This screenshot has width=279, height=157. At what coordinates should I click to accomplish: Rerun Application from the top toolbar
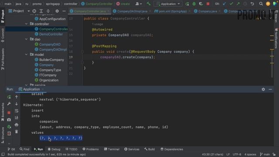click(187, 4)
